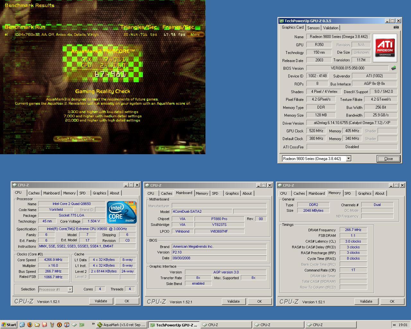Select the Graphics Card tab in GPU-Z
The height and width of the screenshot is (329, 411).
coord(293,27)
